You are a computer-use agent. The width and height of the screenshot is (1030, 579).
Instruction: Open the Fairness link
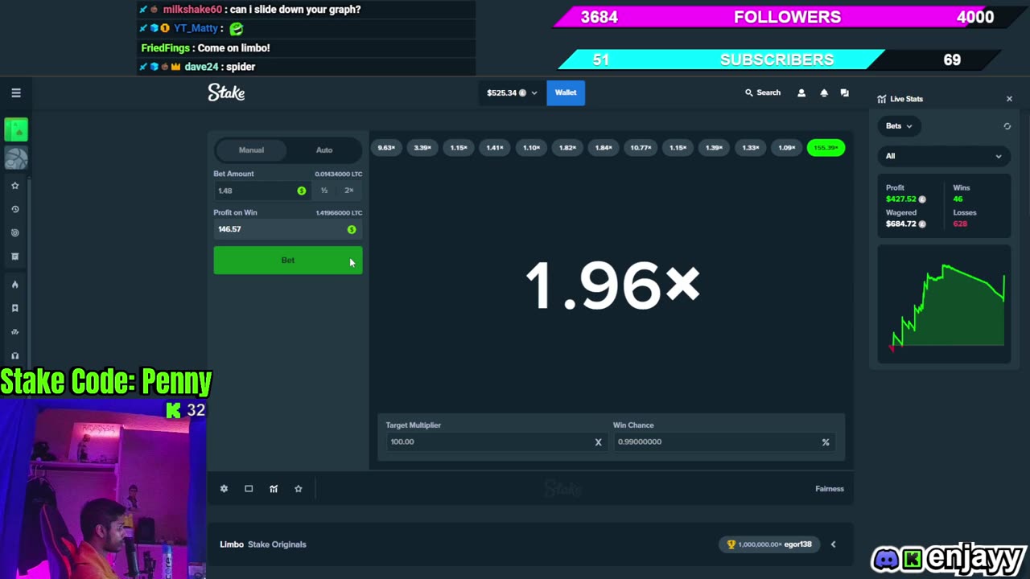[830, 489]
